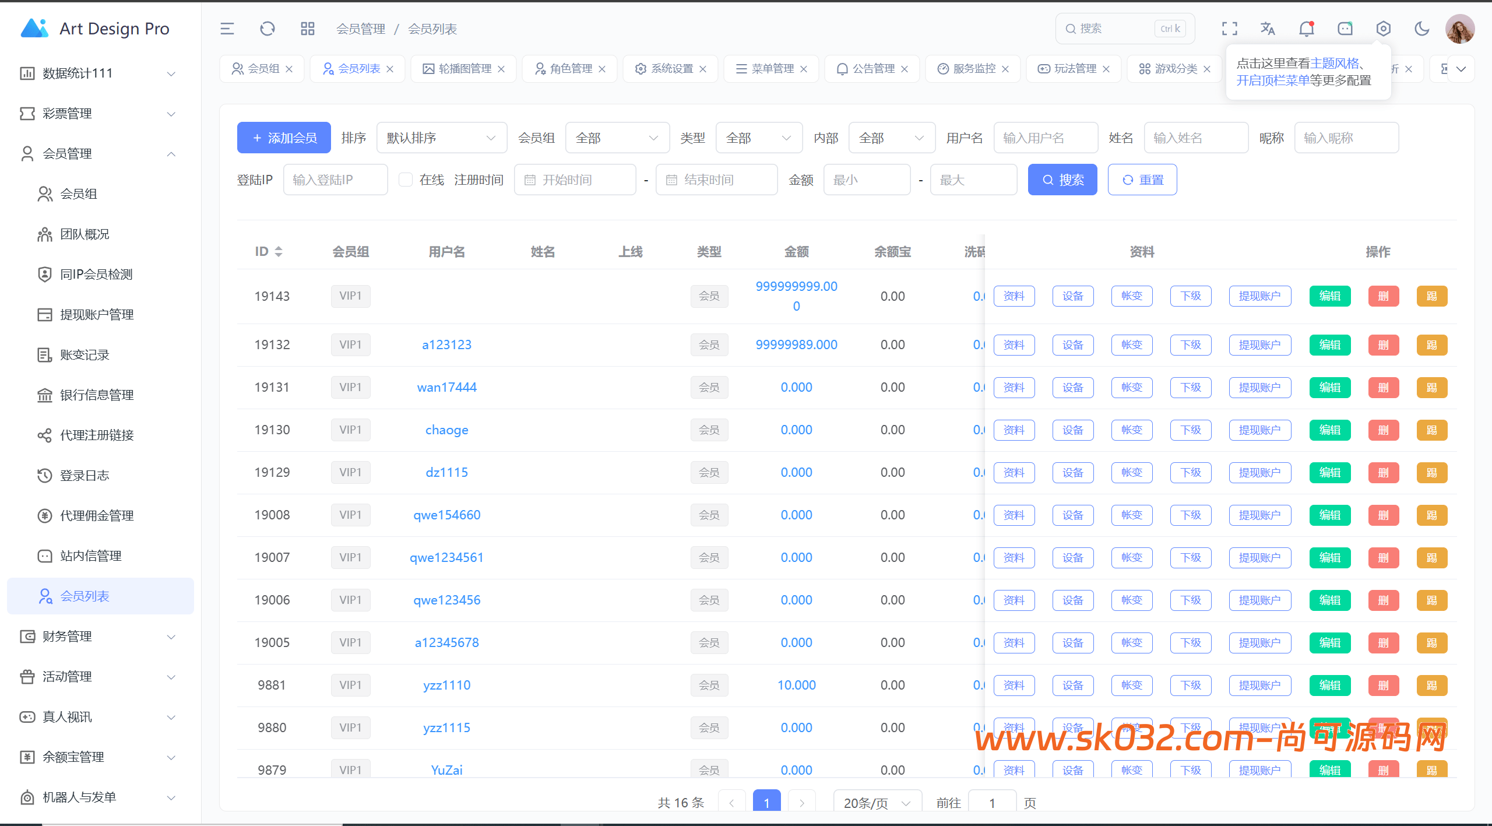Image resolution: width=1492 pixels, height=826 pixels.
Task: Open notifications via the bell icon
Action: (x=1307, y=28)
